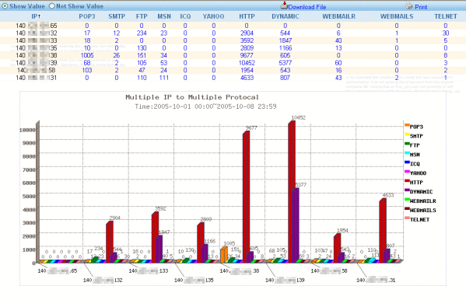The image size is (466, 293).
Task: Sort by MSN column header
Action: pyautogui.click(x=164, y=16)
